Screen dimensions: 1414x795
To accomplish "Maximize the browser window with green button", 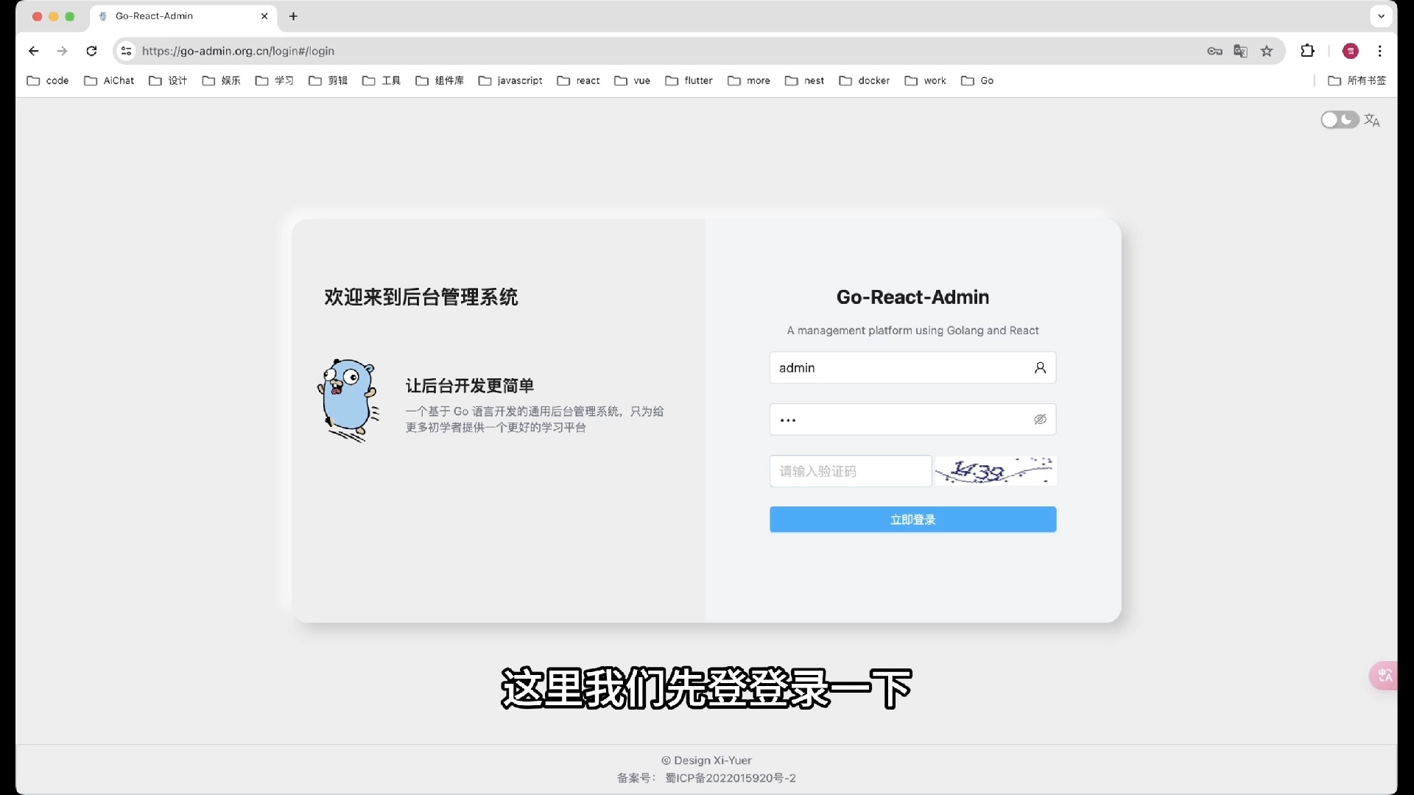I will click(69, 16).
